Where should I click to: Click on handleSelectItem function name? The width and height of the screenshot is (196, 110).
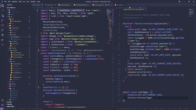[63, 76]
